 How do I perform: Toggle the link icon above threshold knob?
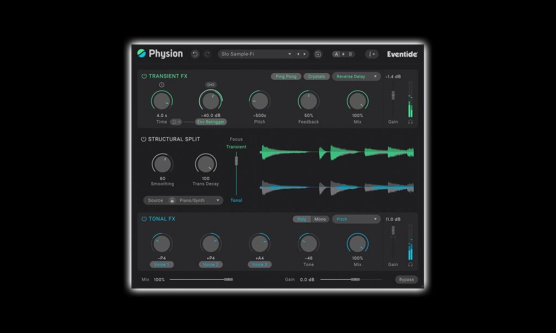coord(211,85)
